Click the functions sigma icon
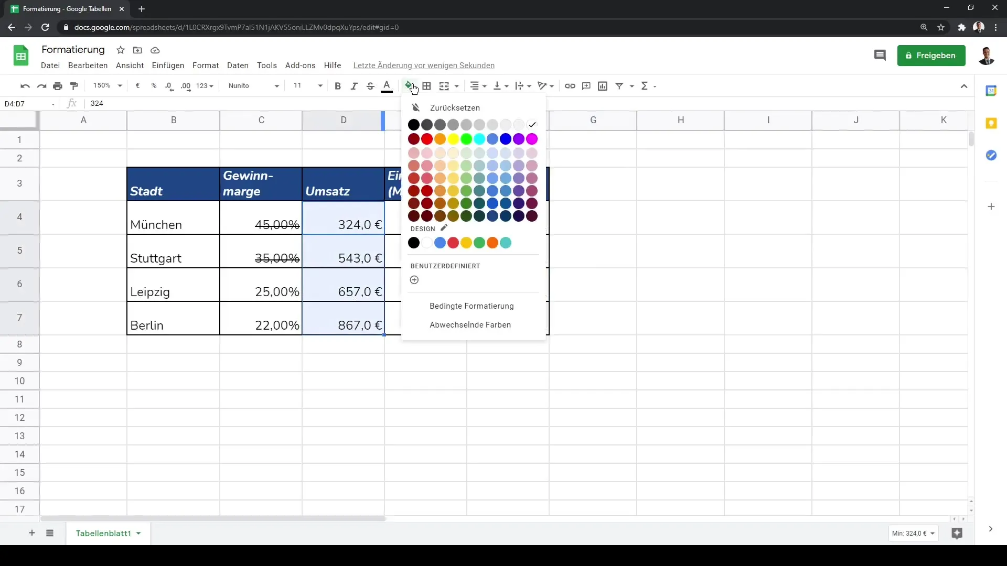The image size is (1007, 566). (645, 86)
